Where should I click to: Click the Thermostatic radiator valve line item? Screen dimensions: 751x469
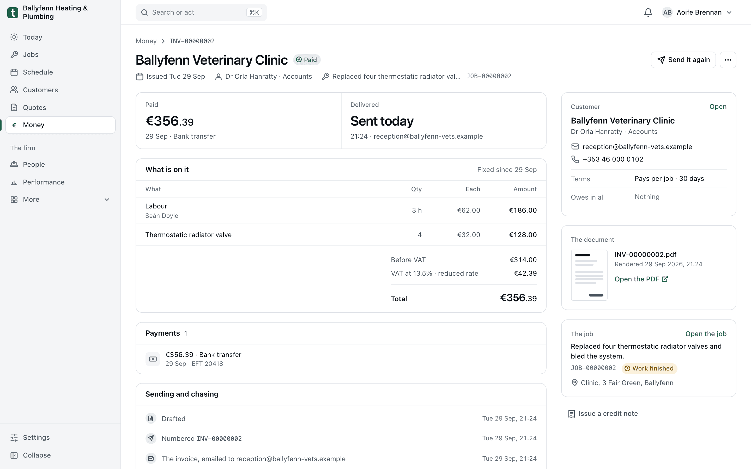341,235
